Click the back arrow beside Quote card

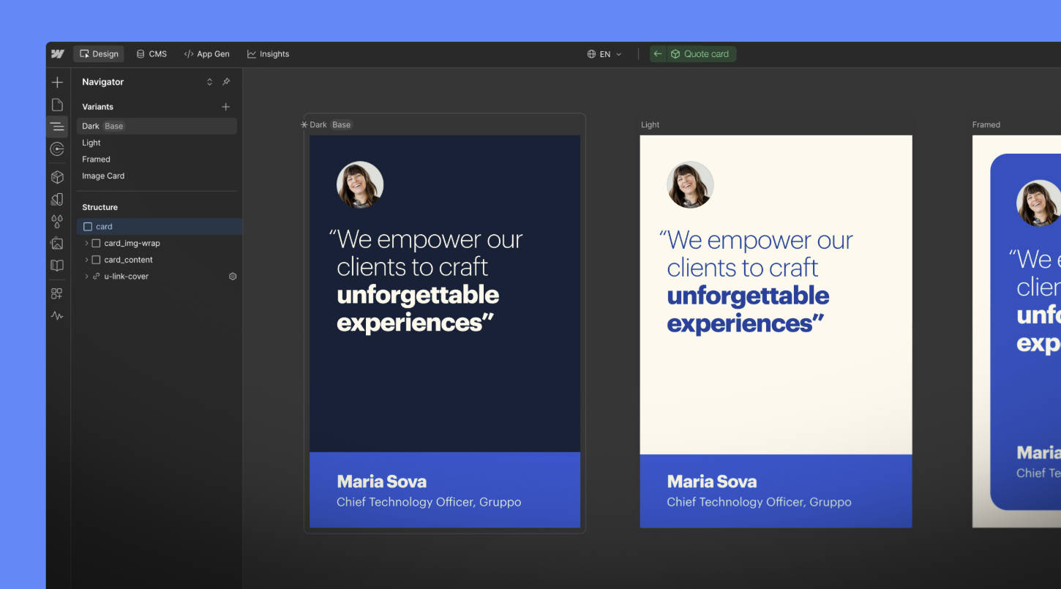[657, 53]
